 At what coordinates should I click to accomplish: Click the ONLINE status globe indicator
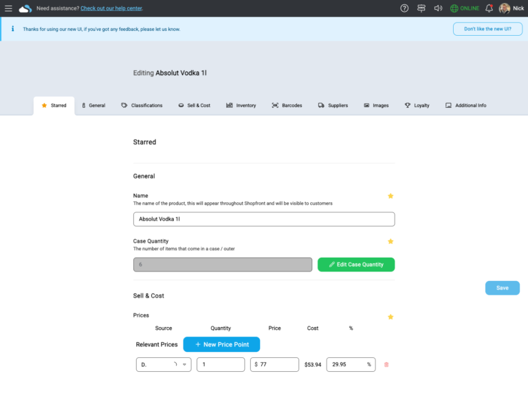pyautogui.click(x=465, y=8)
